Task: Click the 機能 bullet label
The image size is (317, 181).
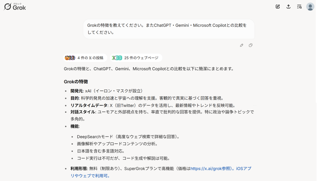Action: coord(75,126)
